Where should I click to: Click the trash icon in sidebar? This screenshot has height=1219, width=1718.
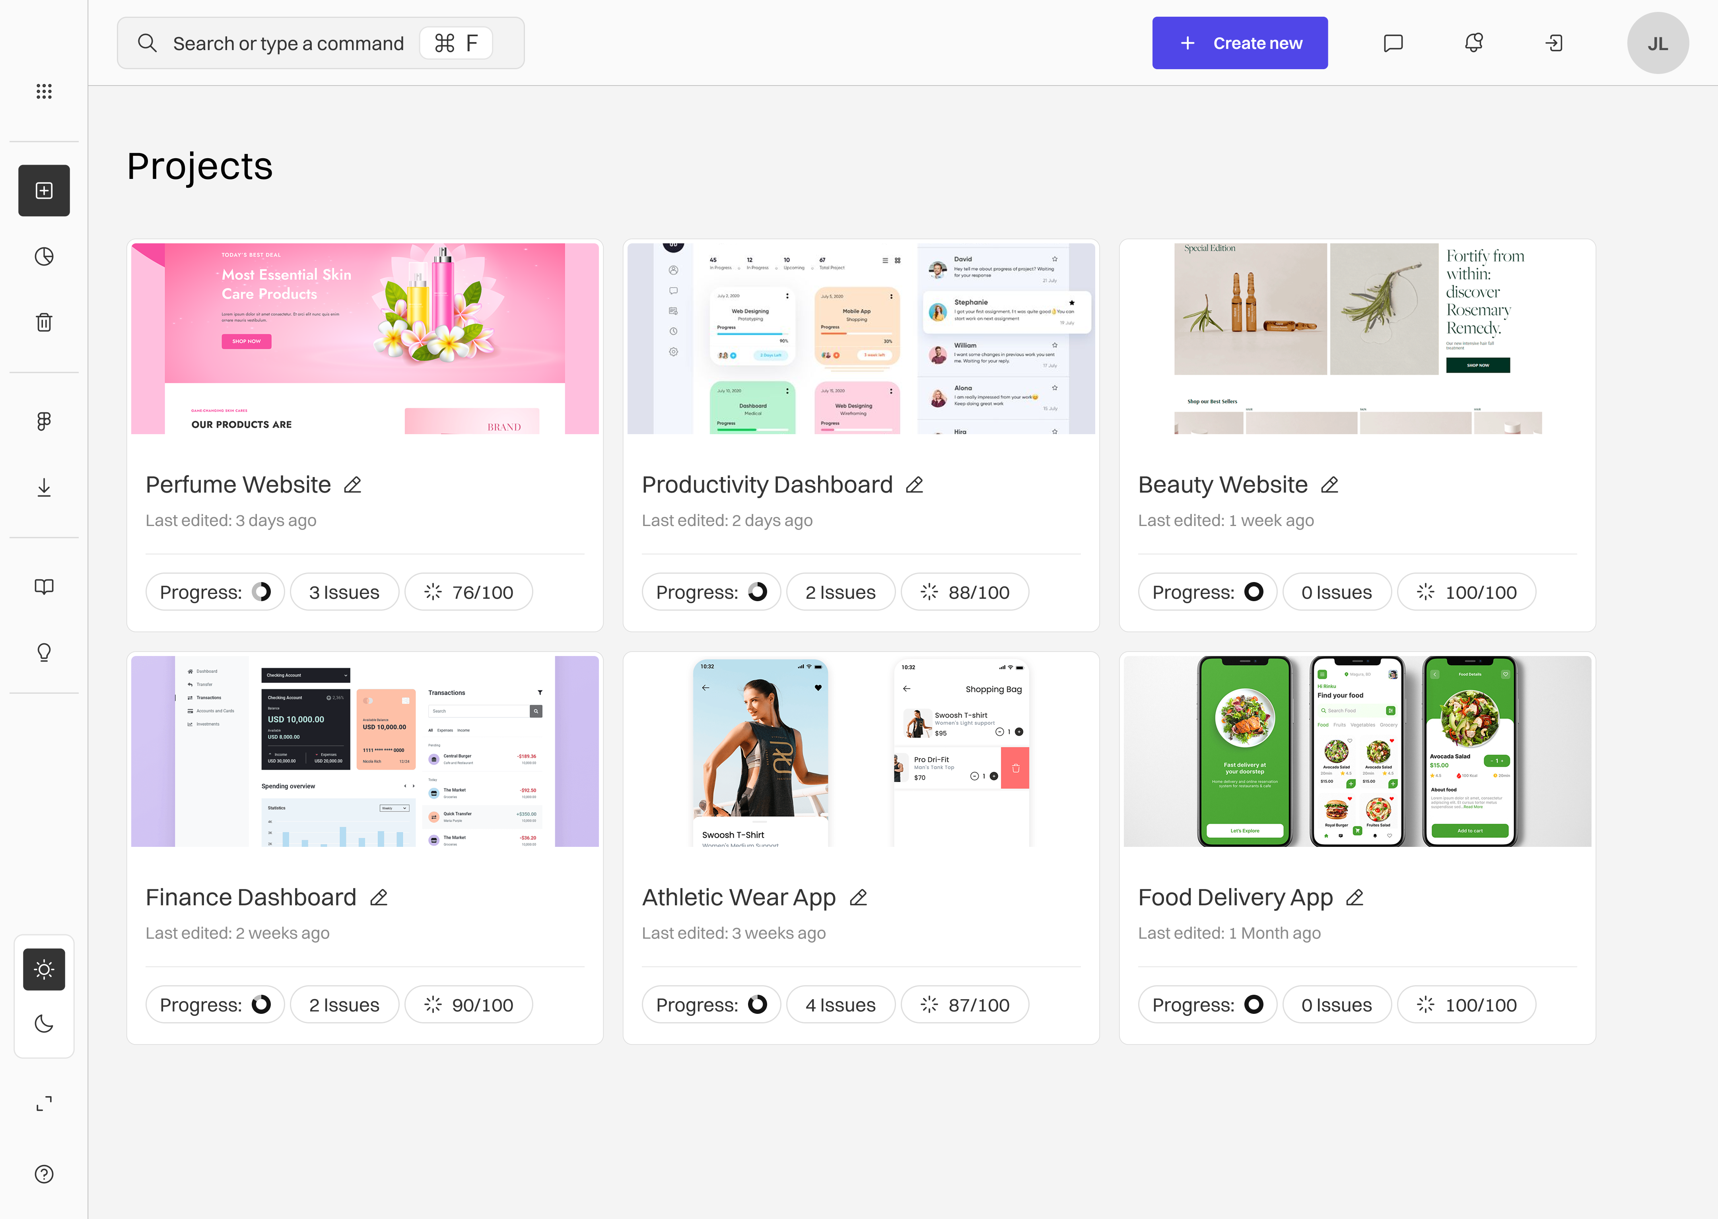[x=44, y=323]
